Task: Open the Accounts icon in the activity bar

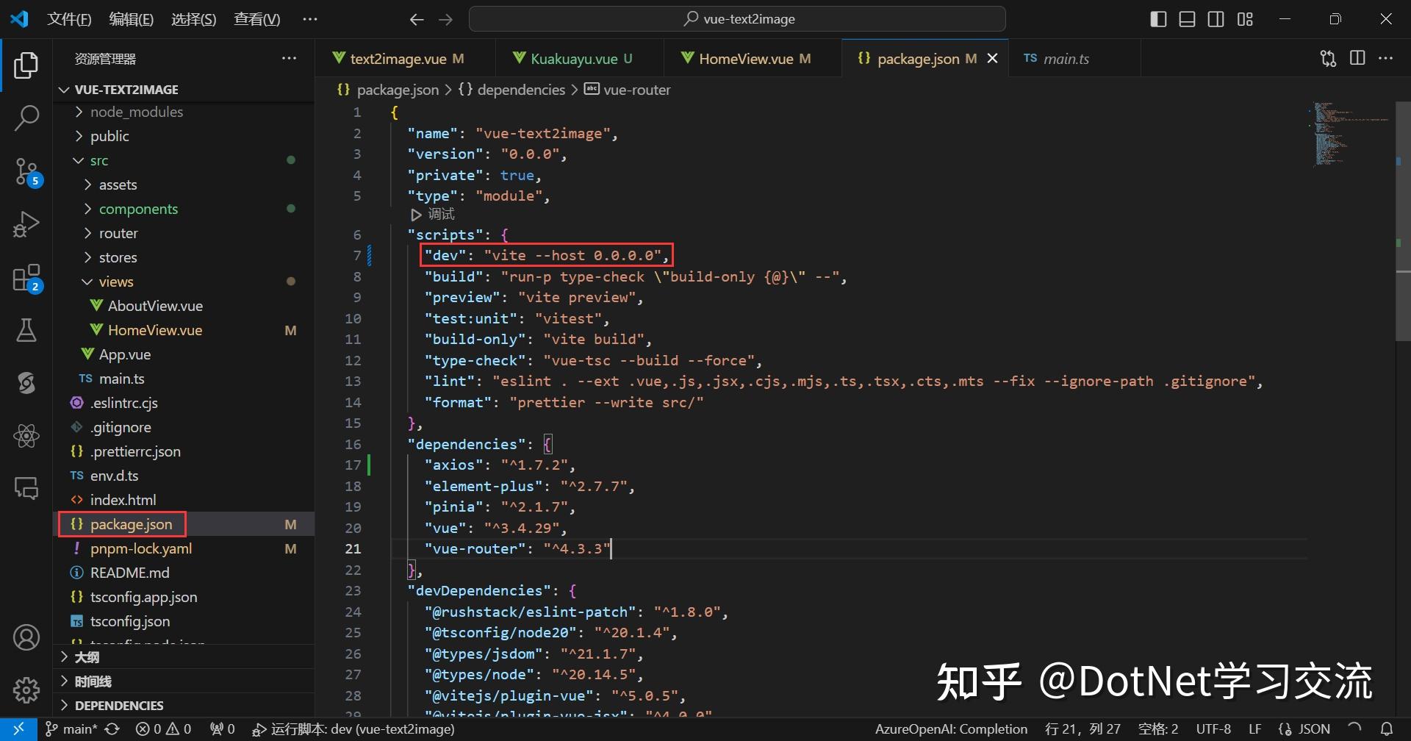Action: (x=26, y=637)
